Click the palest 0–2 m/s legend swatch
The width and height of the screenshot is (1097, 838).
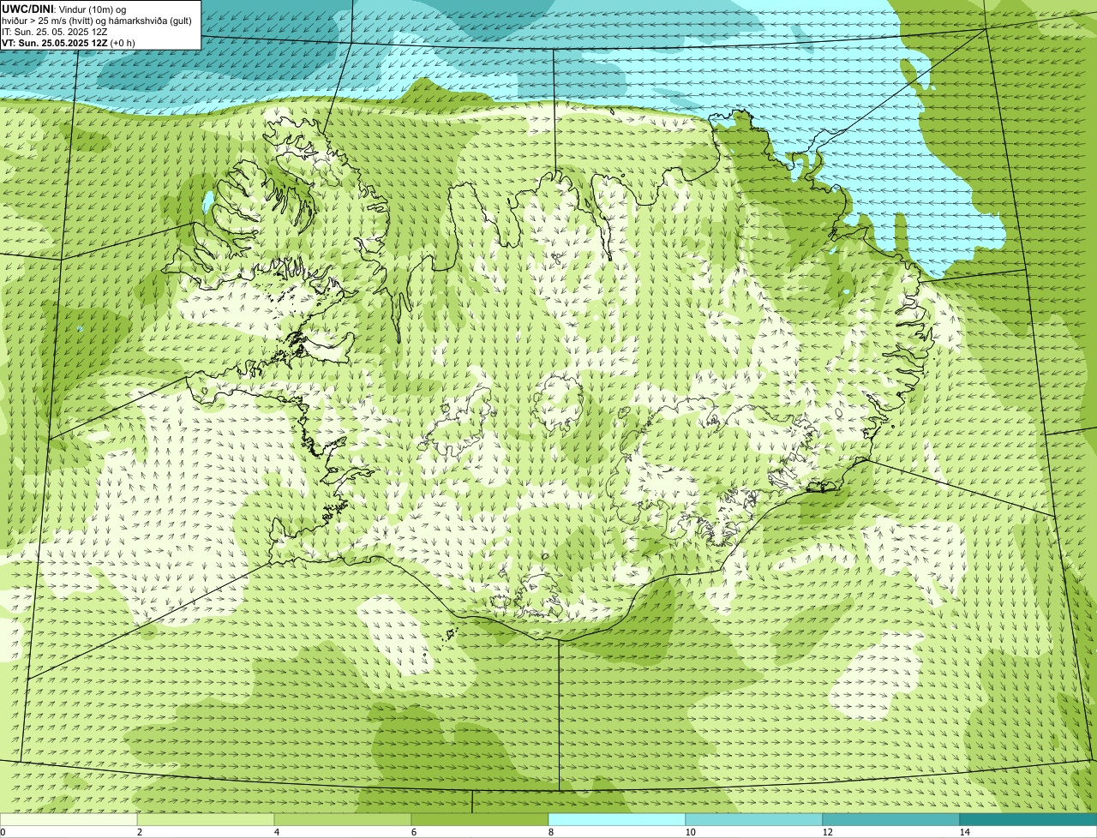[69, 820]
